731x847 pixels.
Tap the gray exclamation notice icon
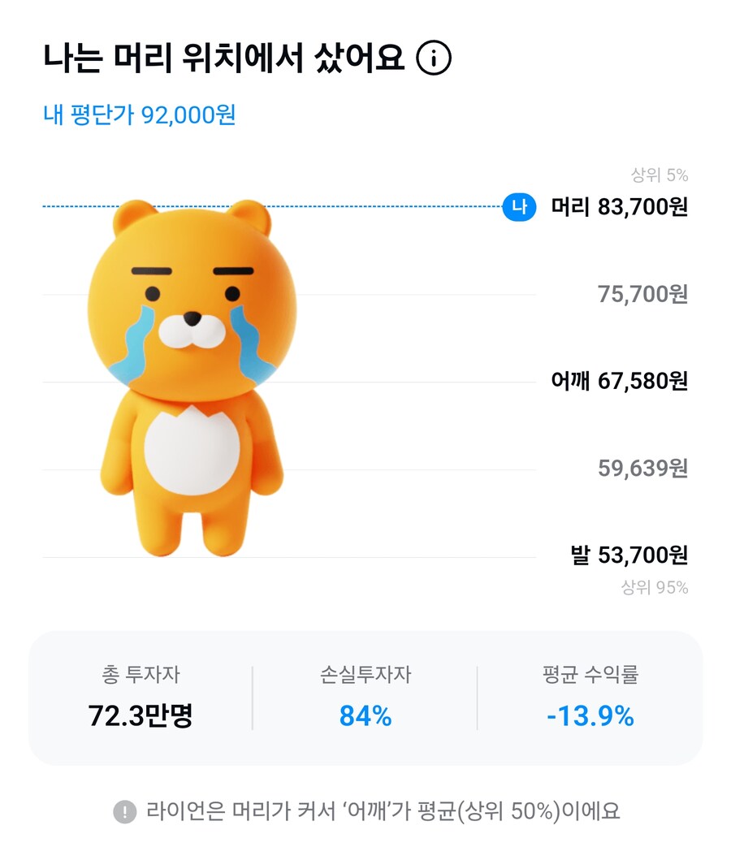pos(125,811)
